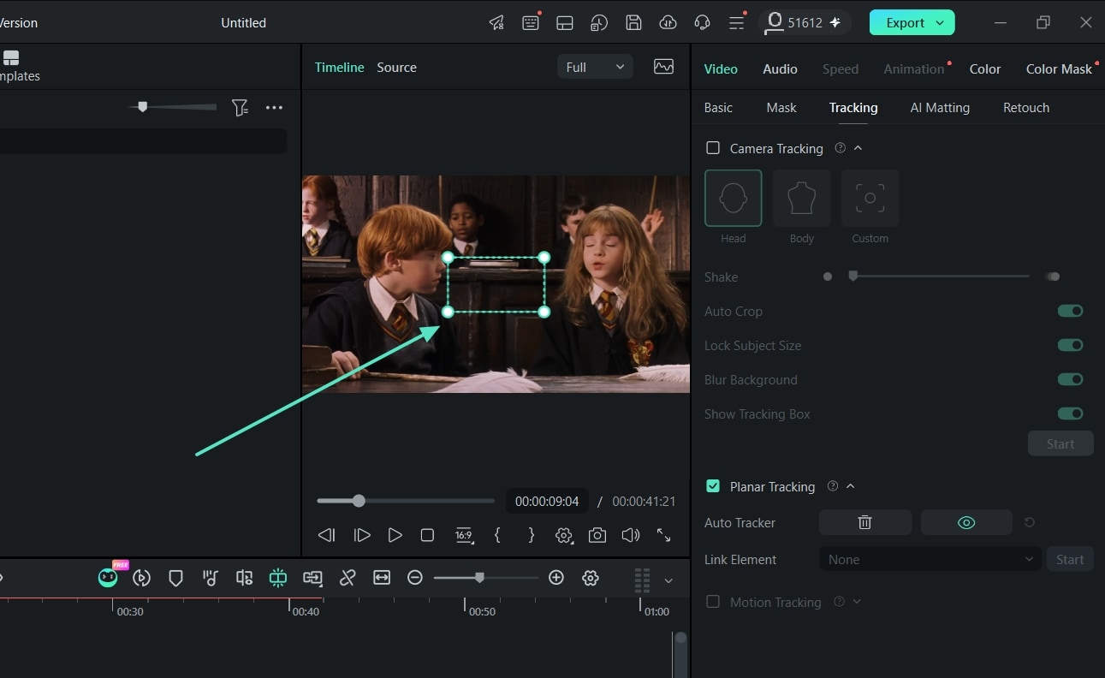This screenshot has height=678, width=1105.
Task: Open the Export button dropdown arrow
Action: (x=940, y=23)
